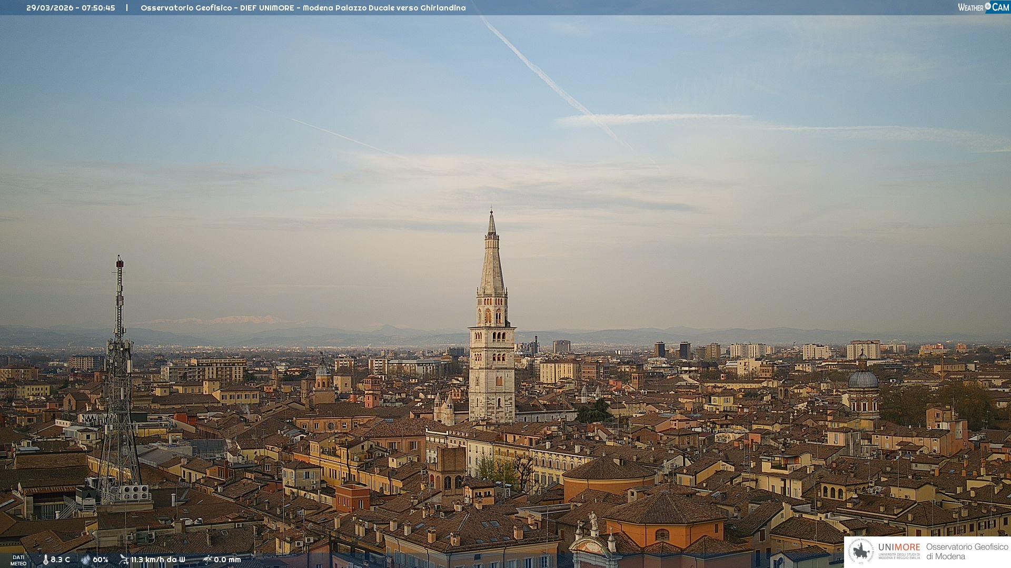This screenshot has height=568, width=1011.
Task: Click the thermometer temperature icon
Action: click(45, 560)
